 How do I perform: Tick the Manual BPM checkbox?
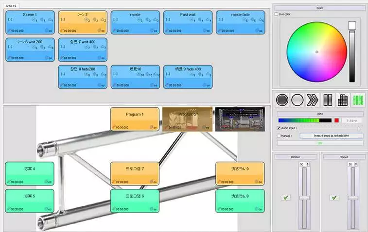[278, 136]
